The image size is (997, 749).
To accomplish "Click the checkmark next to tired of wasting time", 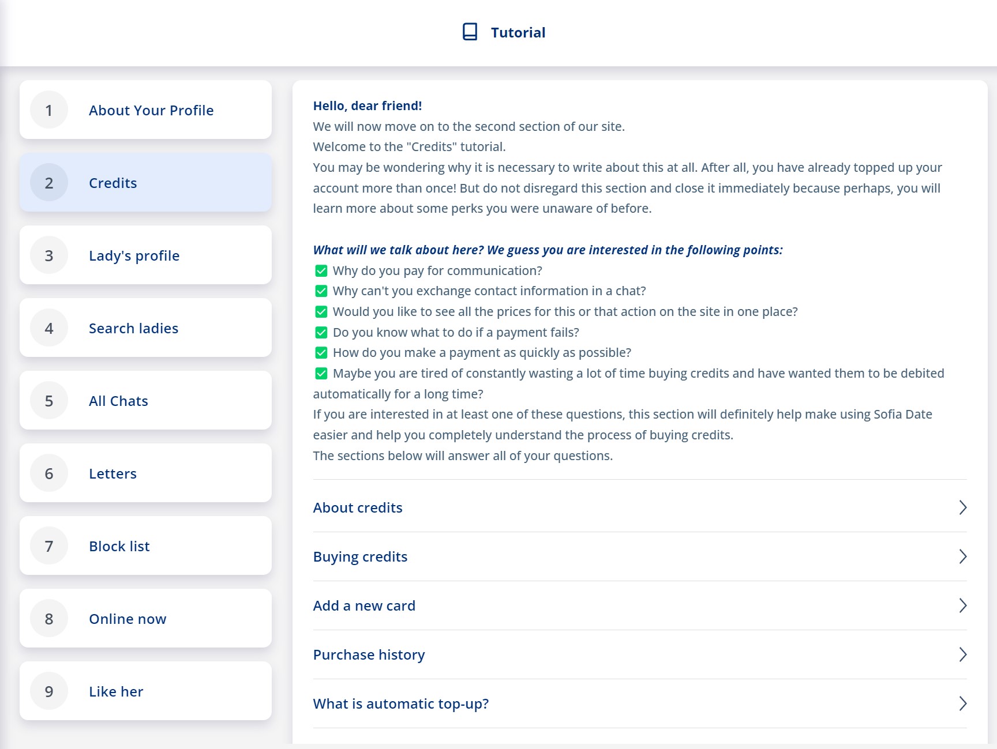I will (321, 374).
